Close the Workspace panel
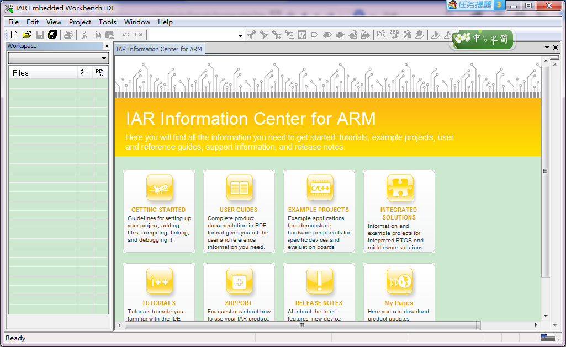The width and height of the screenshot is (566, 347). pyautogui.click(x=107, y=46)
